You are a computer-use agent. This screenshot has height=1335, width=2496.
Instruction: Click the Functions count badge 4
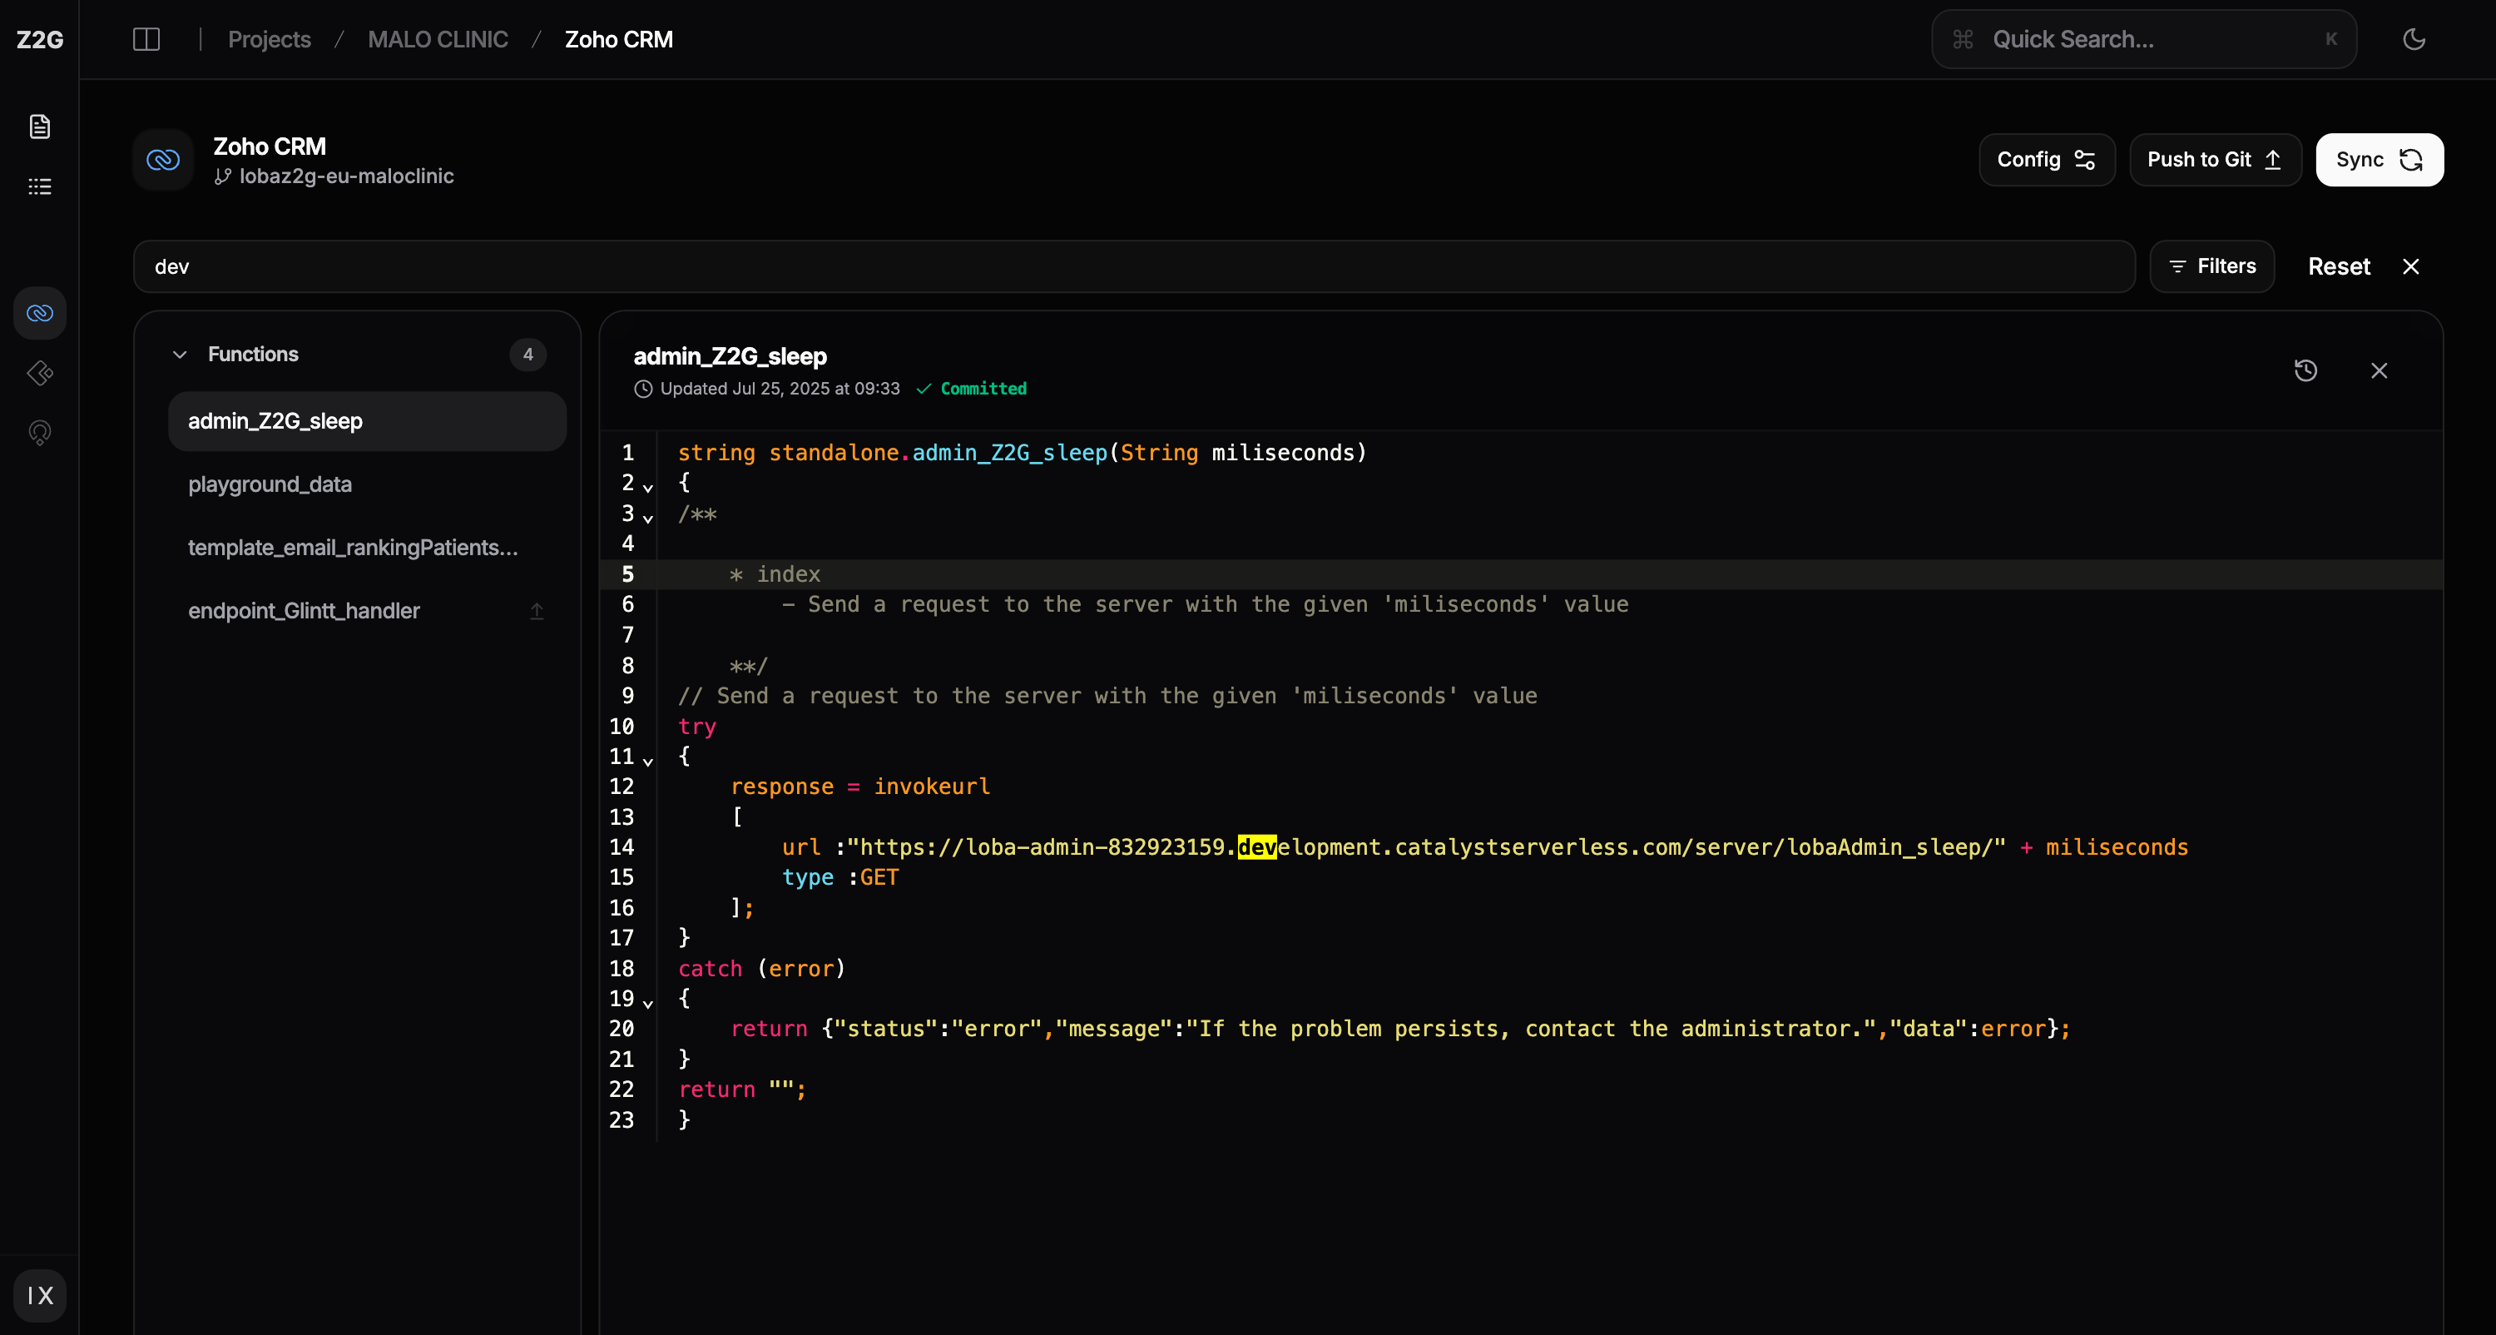tap(528, 355)
